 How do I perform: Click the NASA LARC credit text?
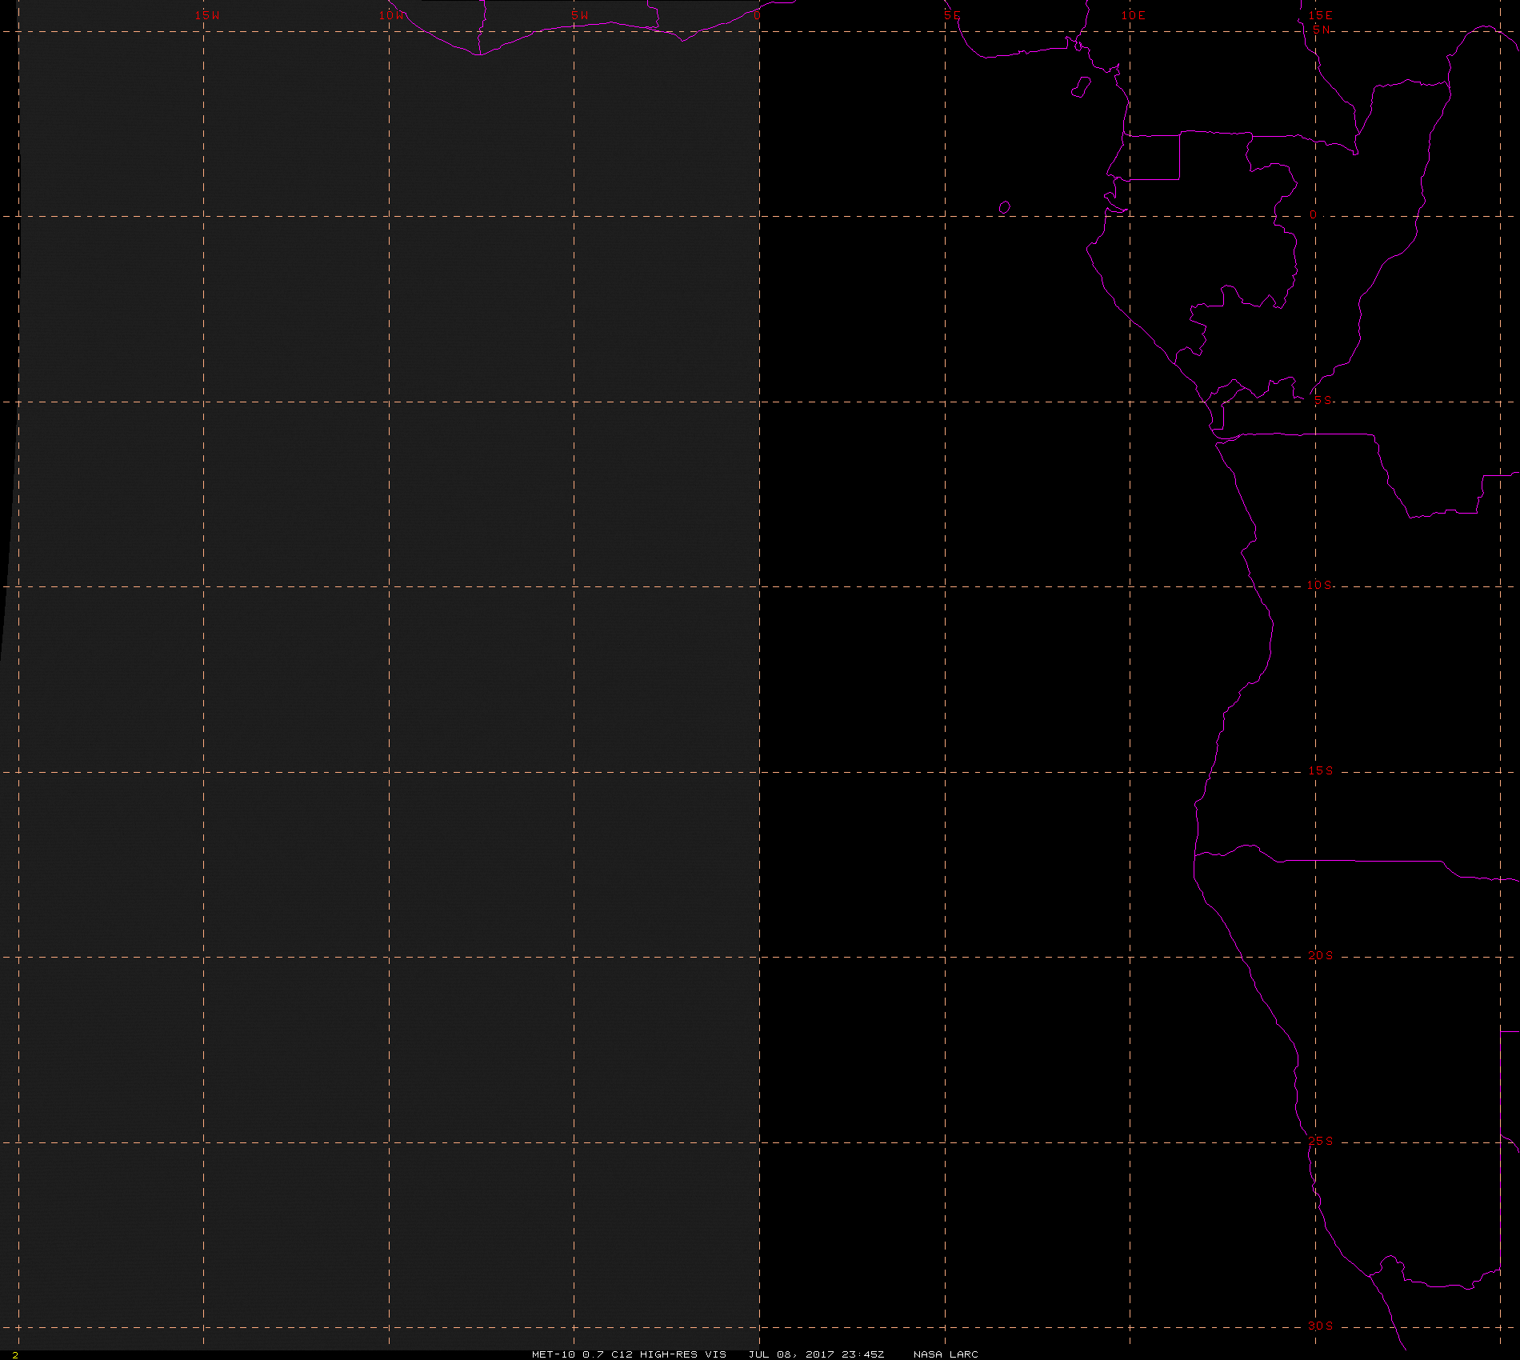pos(946,1354)
